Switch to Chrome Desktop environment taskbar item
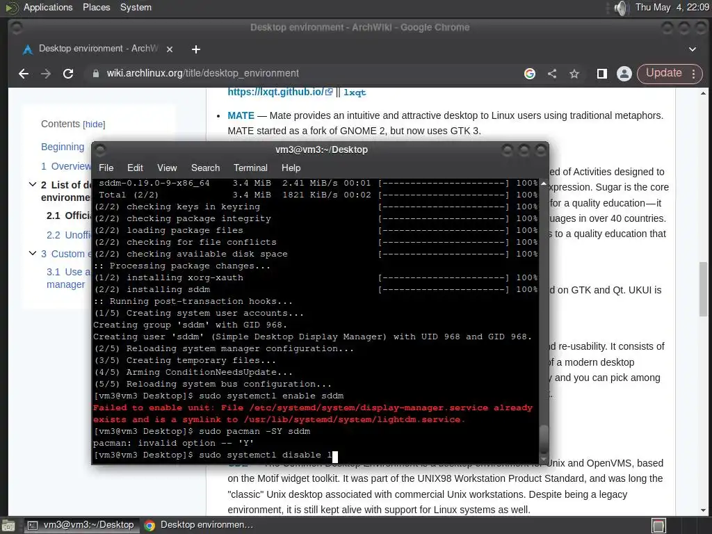This screenshot has width=712, height=534. click(199, 525)
